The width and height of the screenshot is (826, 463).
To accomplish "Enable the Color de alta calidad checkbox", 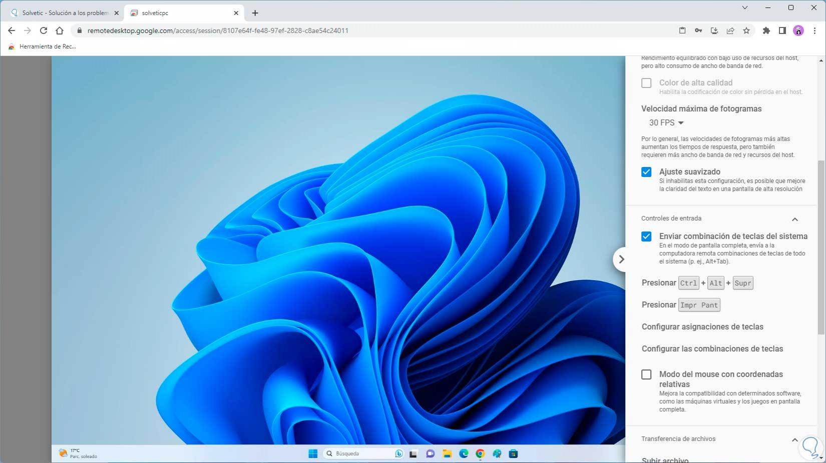I will pos(646,83).
